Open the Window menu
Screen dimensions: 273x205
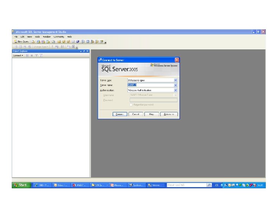pyautogui.click(x=47, y=37)
